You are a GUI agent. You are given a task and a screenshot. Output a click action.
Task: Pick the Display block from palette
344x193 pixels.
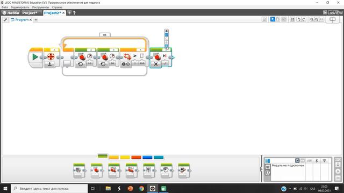[x=149, y=170]
